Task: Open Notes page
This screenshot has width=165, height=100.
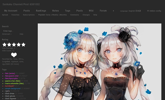Action: click(x=55, y=11)
